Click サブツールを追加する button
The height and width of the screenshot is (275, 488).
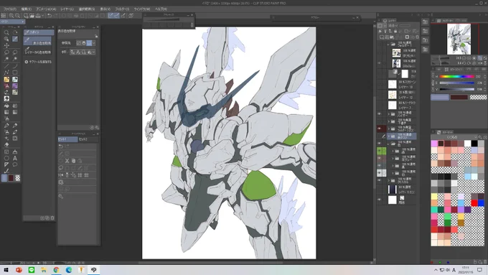[x=38, y=62]
